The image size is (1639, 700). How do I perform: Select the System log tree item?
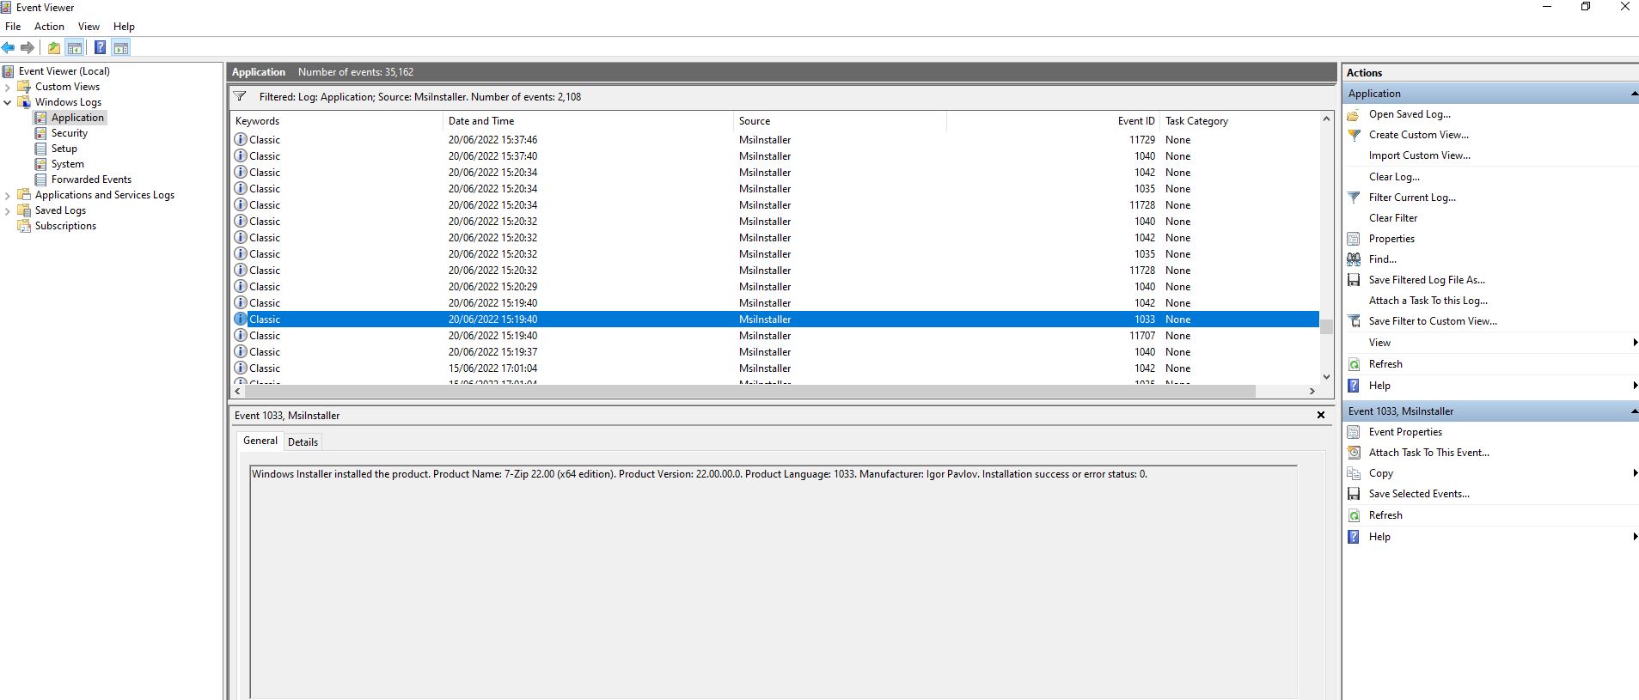click(x=67, y=164)
